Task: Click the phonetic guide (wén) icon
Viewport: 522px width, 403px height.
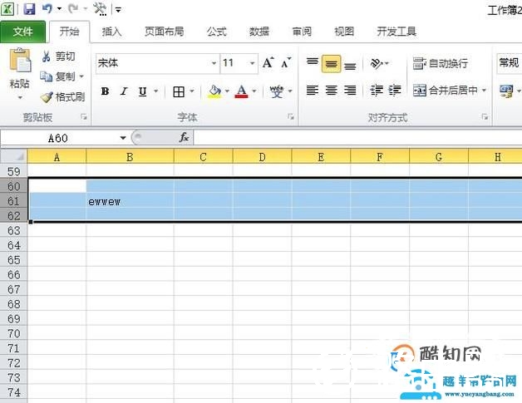Action: tap(276, 91)
